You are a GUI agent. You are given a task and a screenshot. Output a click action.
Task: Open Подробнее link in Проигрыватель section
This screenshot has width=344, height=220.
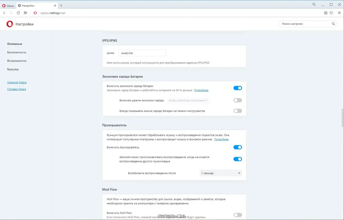(221, 139)
